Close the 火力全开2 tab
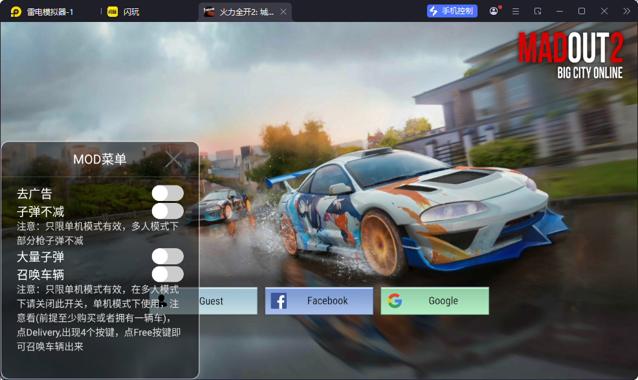 283,12
